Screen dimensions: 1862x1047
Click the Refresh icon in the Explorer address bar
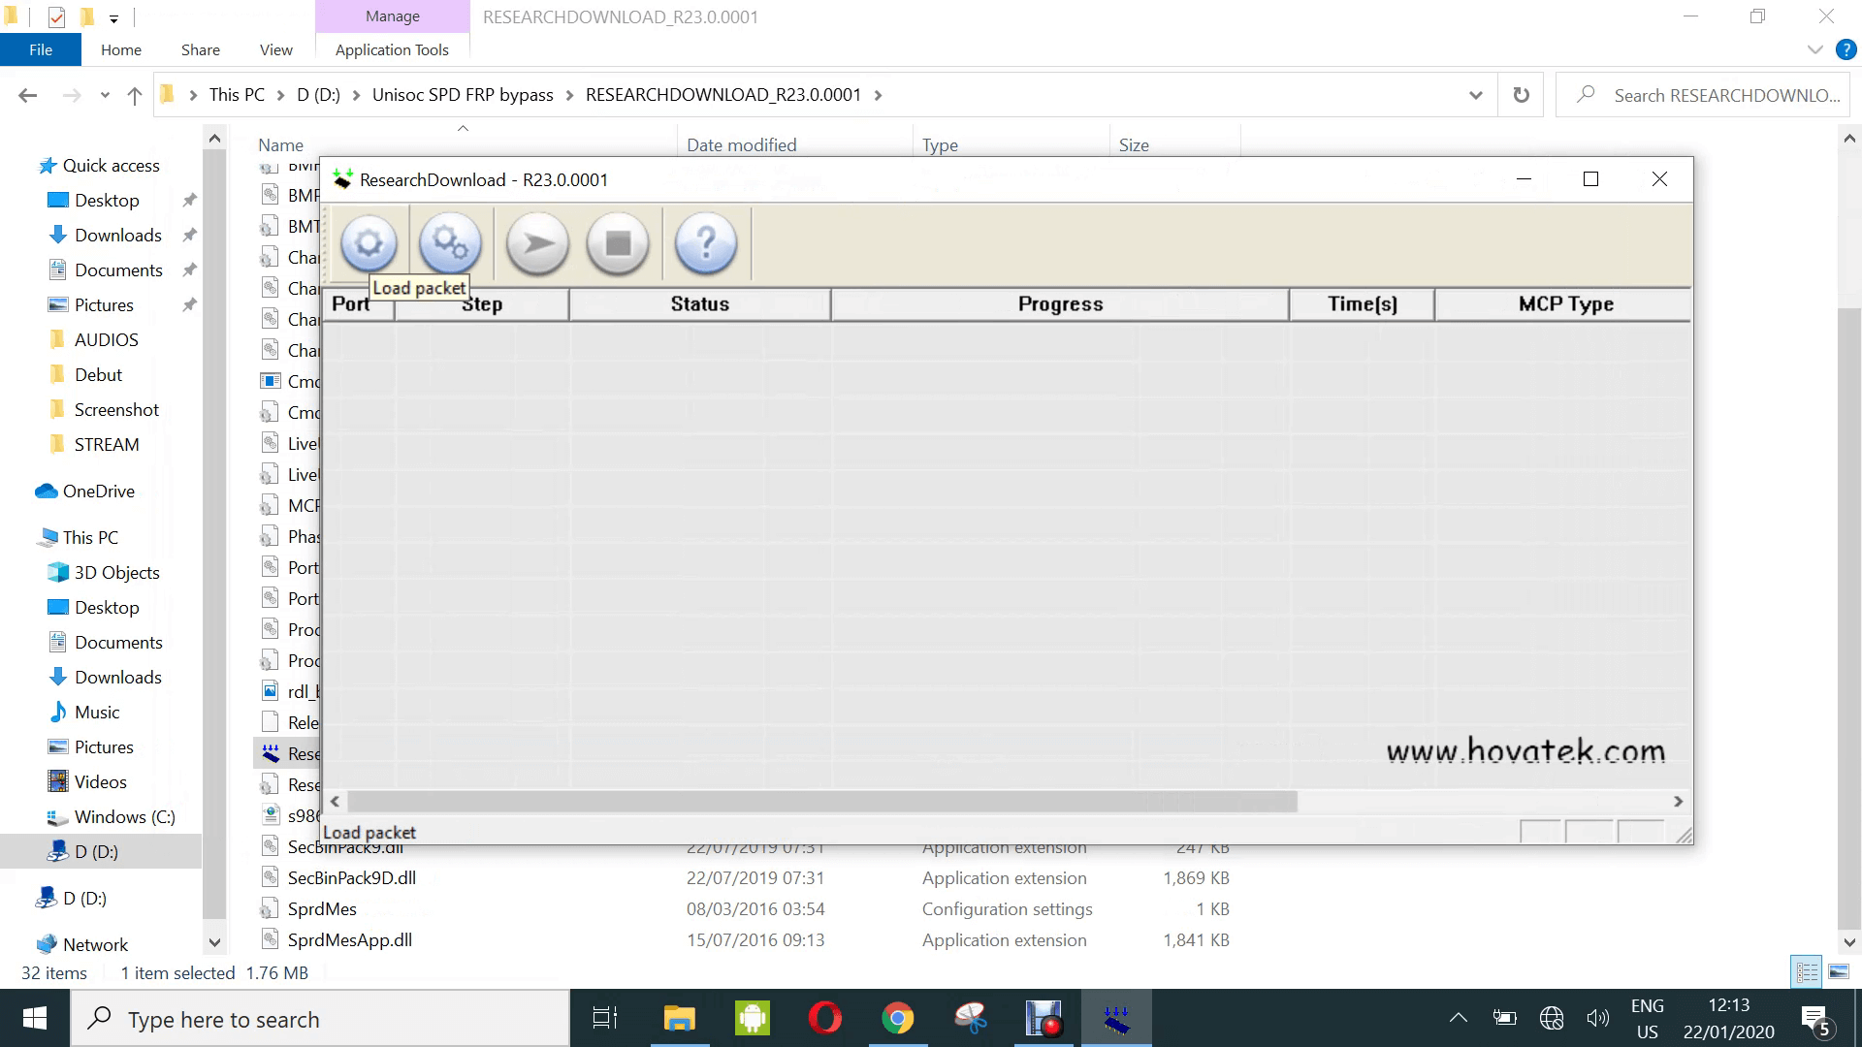click(x=1521, y=94)
